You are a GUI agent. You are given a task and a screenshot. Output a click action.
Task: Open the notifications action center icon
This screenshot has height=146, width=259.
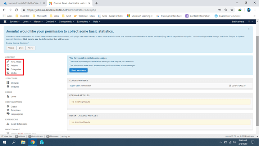click(x=253, y=142)
